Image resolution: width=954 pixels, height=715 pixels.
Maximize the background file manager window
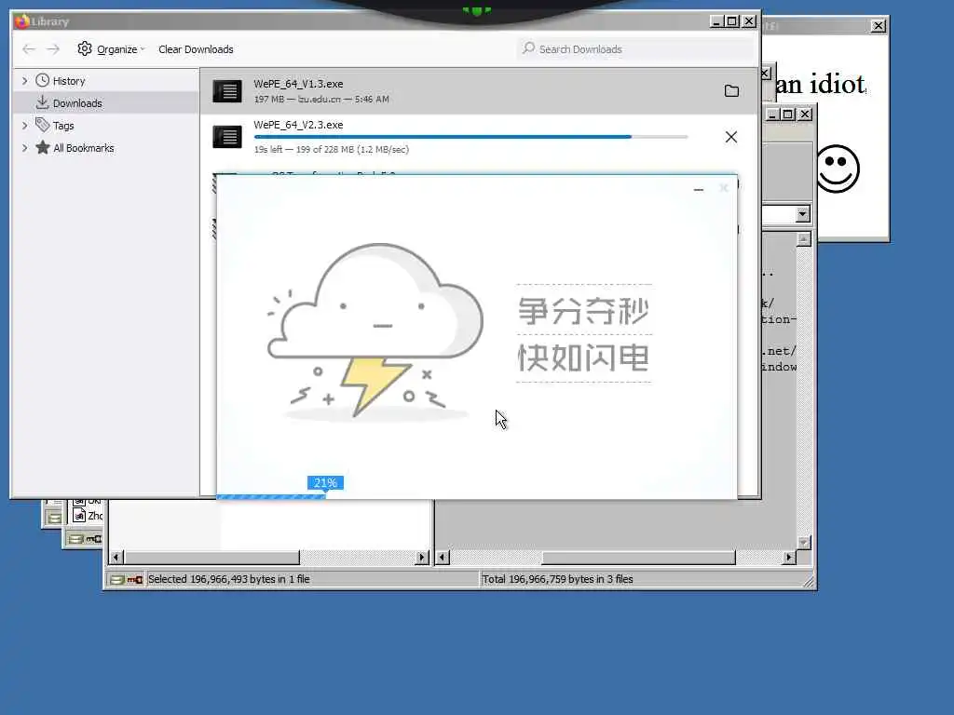788,115
